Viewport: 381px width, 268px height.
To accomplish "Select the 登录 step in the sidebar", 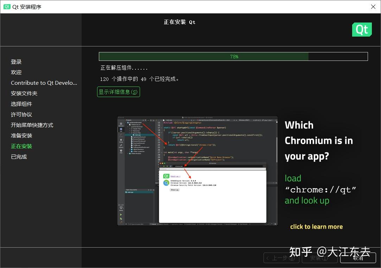I will click(16, 62).
